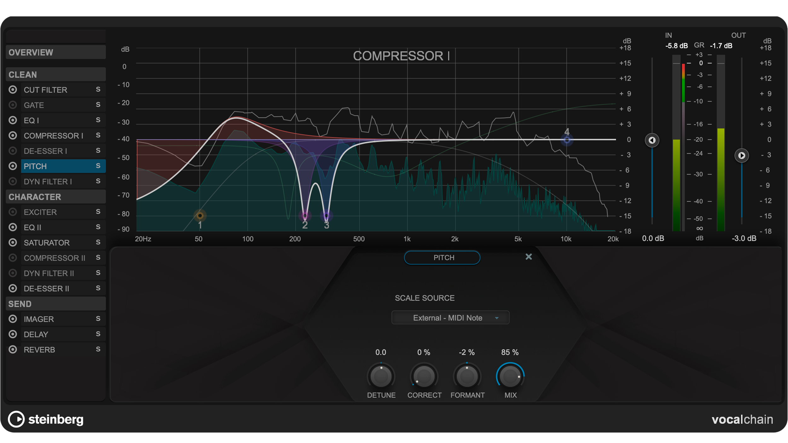Image resolution: width=788 pixels, height=443 pixels.
Task: Close the PITCH module panel
Action: coord(529,257)
